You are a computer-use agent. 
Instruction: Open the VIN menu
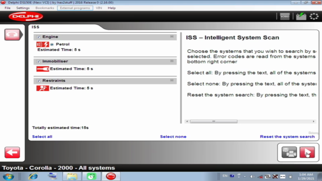[99, 8]
